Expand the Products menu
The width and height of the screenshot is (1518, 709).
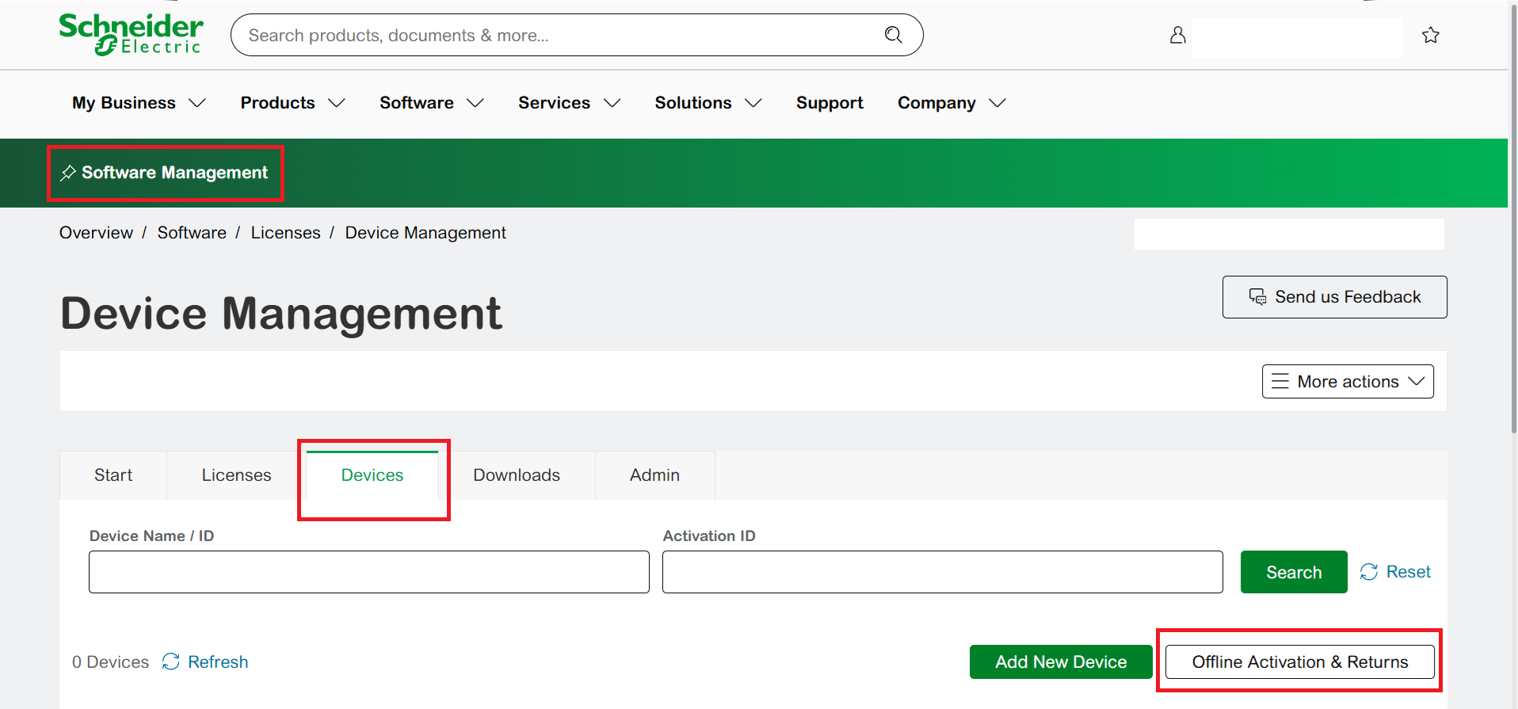(x=293, y=103)
